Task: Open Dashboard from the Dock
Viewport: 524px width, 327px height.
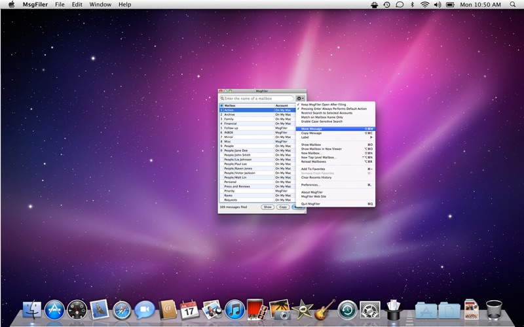Action: pos(77,310)
